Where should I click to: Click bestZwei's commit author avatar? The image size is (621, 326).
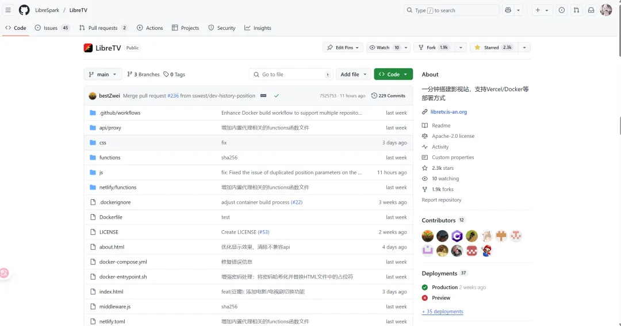click(93, 96)
